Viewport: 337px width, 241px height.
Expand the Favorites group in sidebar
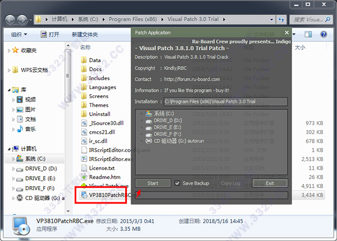point(9,50)
